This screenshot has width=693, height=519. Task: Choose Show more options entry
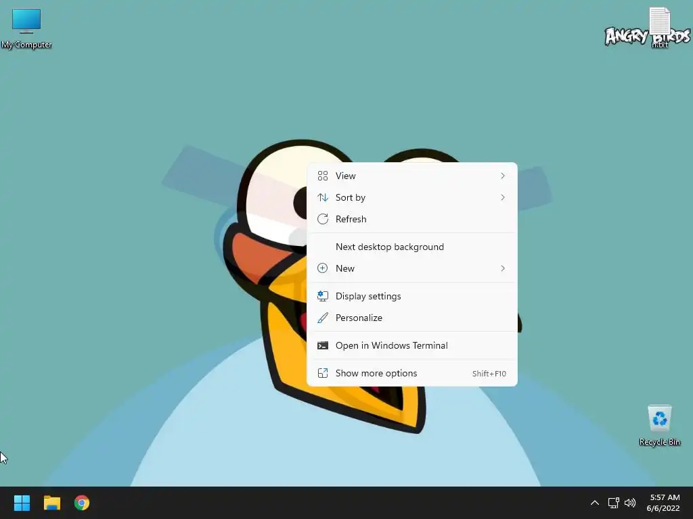pos(412,373)
